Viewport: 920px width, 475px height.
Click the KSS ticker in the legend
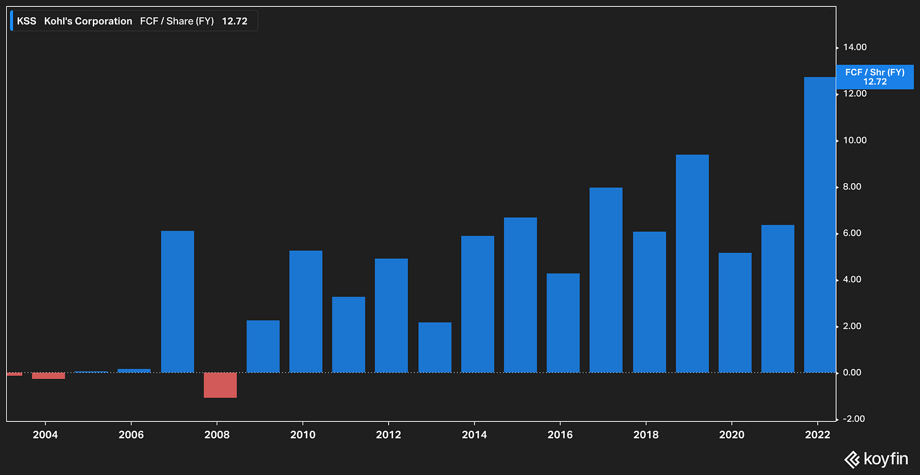(27, 21)
